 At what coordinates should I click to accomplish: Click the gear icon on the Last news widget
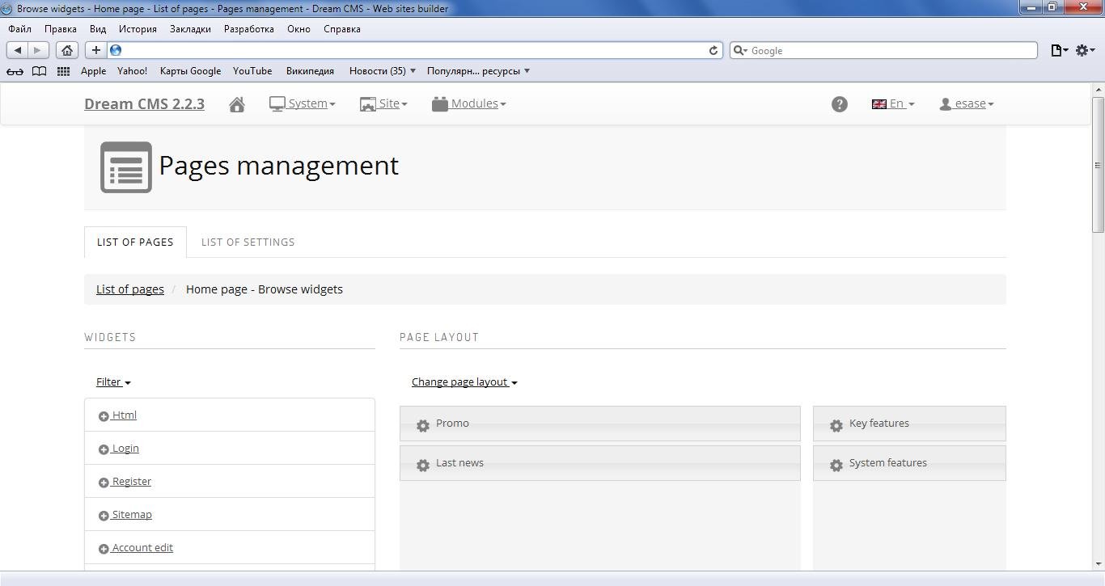pos(421,463)
